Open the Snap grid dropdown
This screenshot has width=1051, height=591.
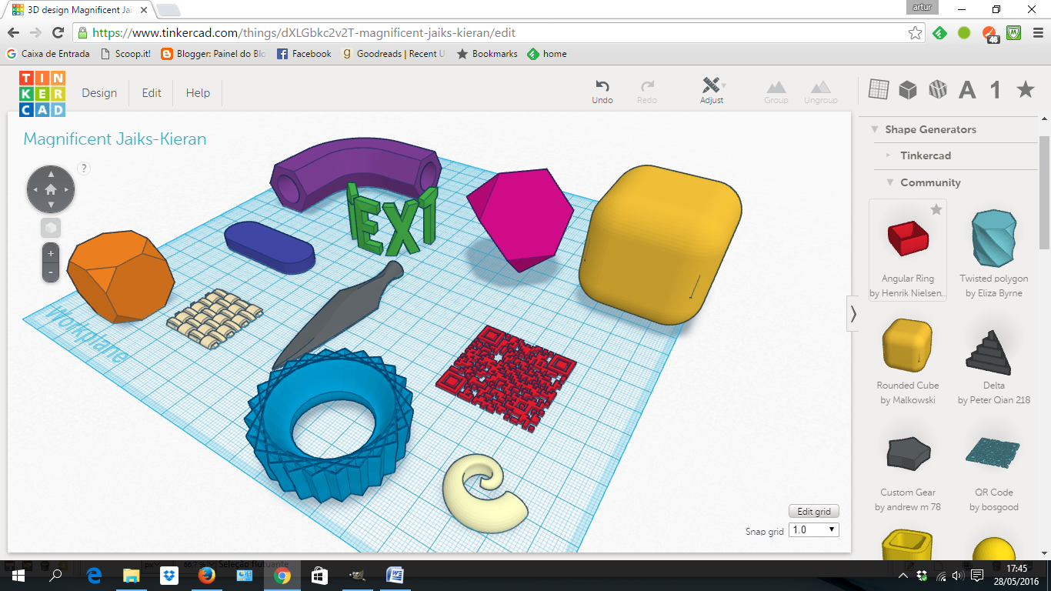pos(814,530)
